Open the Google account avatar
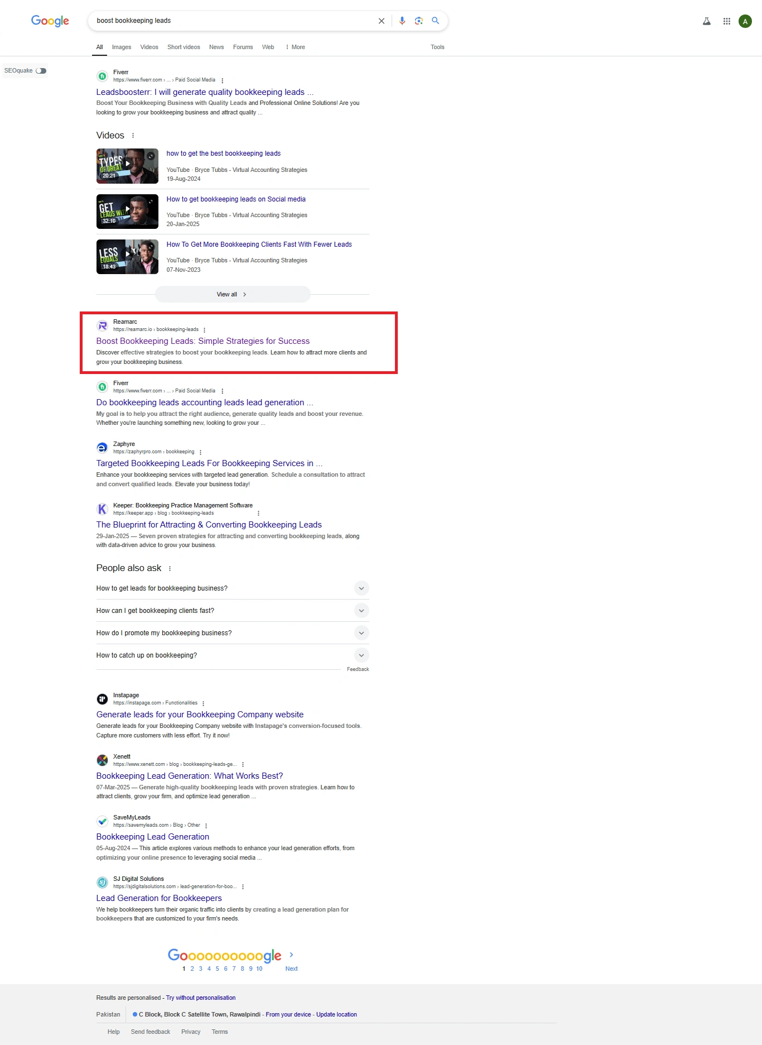 coord(745,21)
